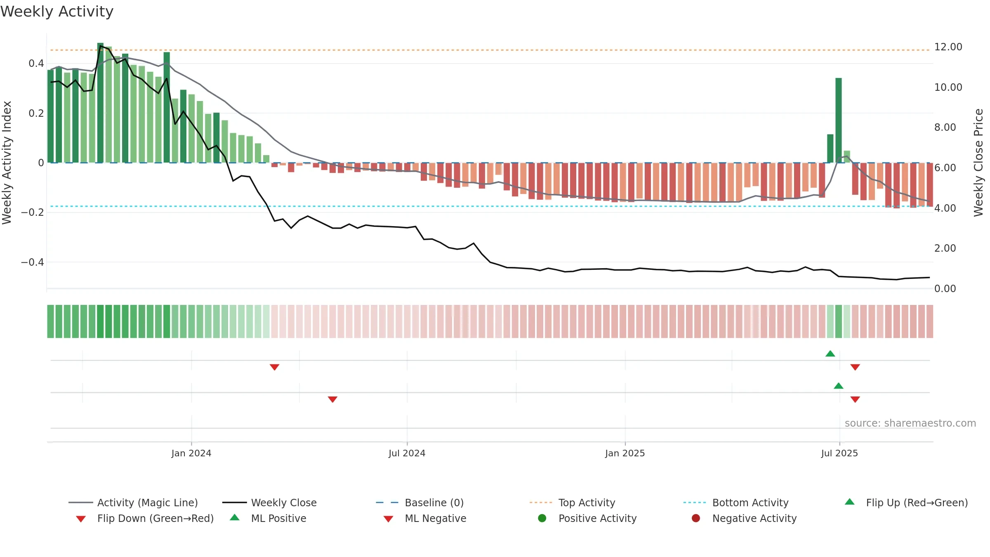The height and width of the screenshot is (557, 990).
Task: Toggle Bottom Activity legend entry
Action: tap(736, 503)
